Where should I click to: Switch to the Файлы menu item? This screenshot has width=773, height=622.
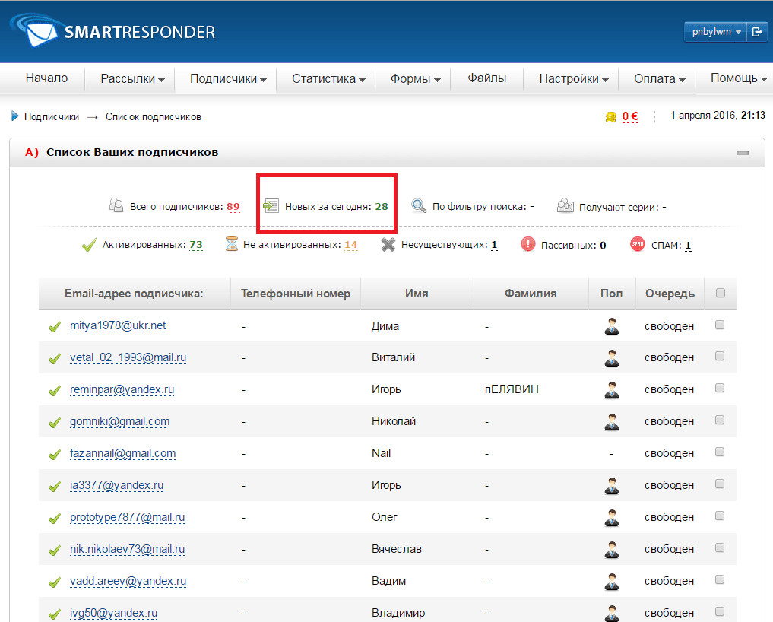point(486,78)
